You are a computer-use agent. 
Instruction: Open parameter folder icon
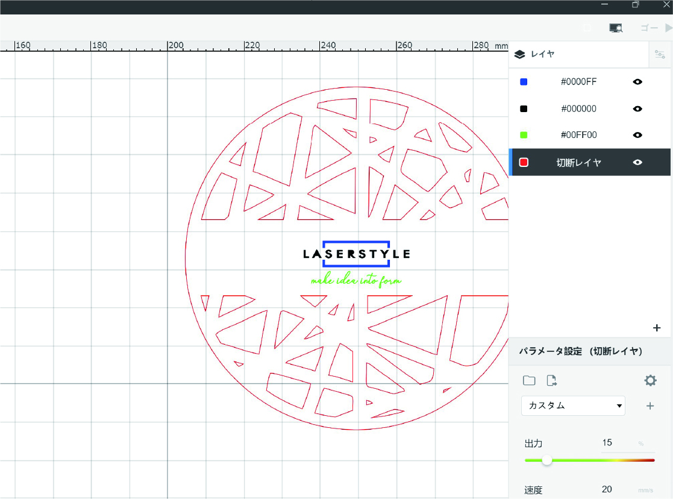tap(529, 380)
